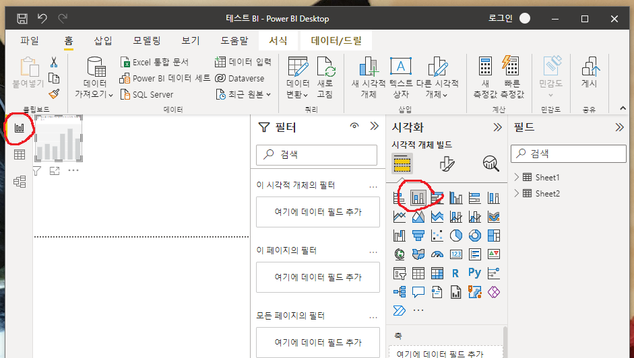The height and width of the screenshot is (358, 634).
Task: Switch to the 모델링 ribbon tab
Action: pos(147,40)
